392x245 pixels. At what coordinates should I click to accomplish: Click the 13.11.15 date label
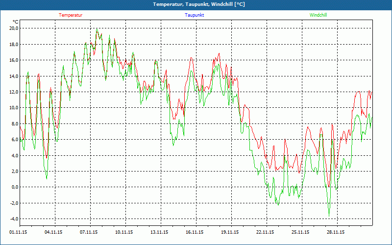[159, 232]
